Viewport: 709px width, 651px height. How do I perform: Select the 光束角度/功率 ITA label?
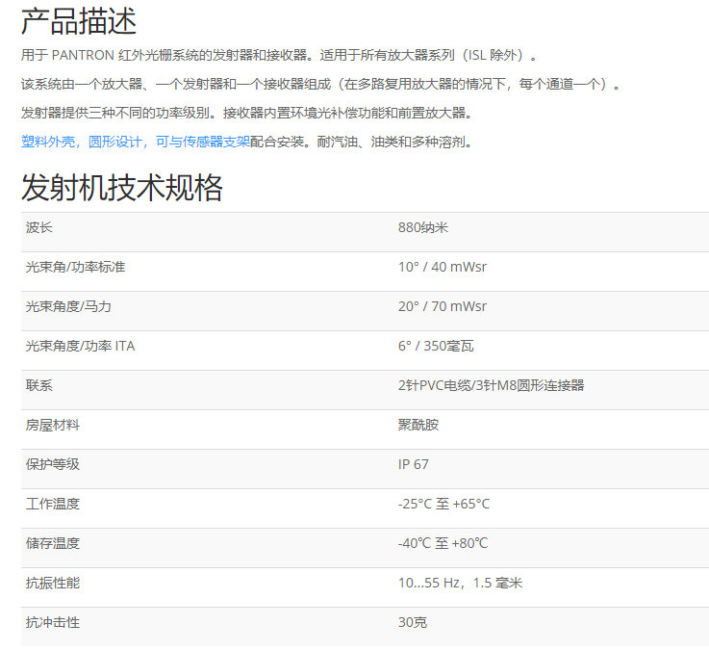tap(80, 346)
